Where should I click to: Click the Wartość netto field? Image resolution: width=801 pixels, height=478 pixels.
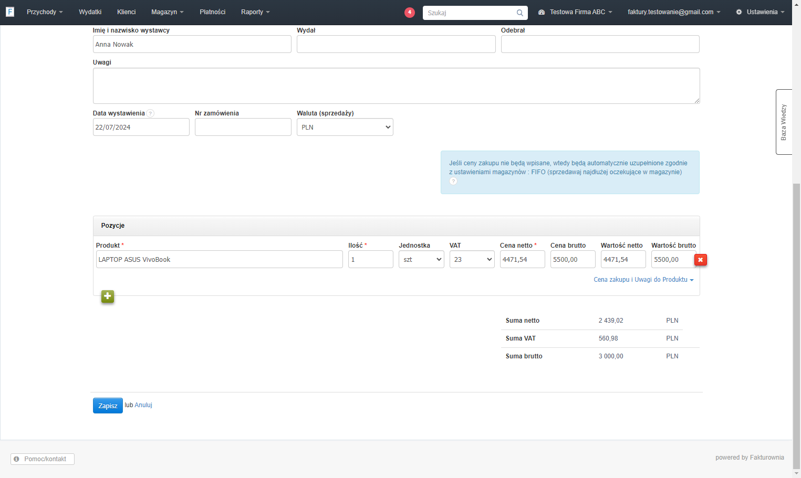pos(623,259)
